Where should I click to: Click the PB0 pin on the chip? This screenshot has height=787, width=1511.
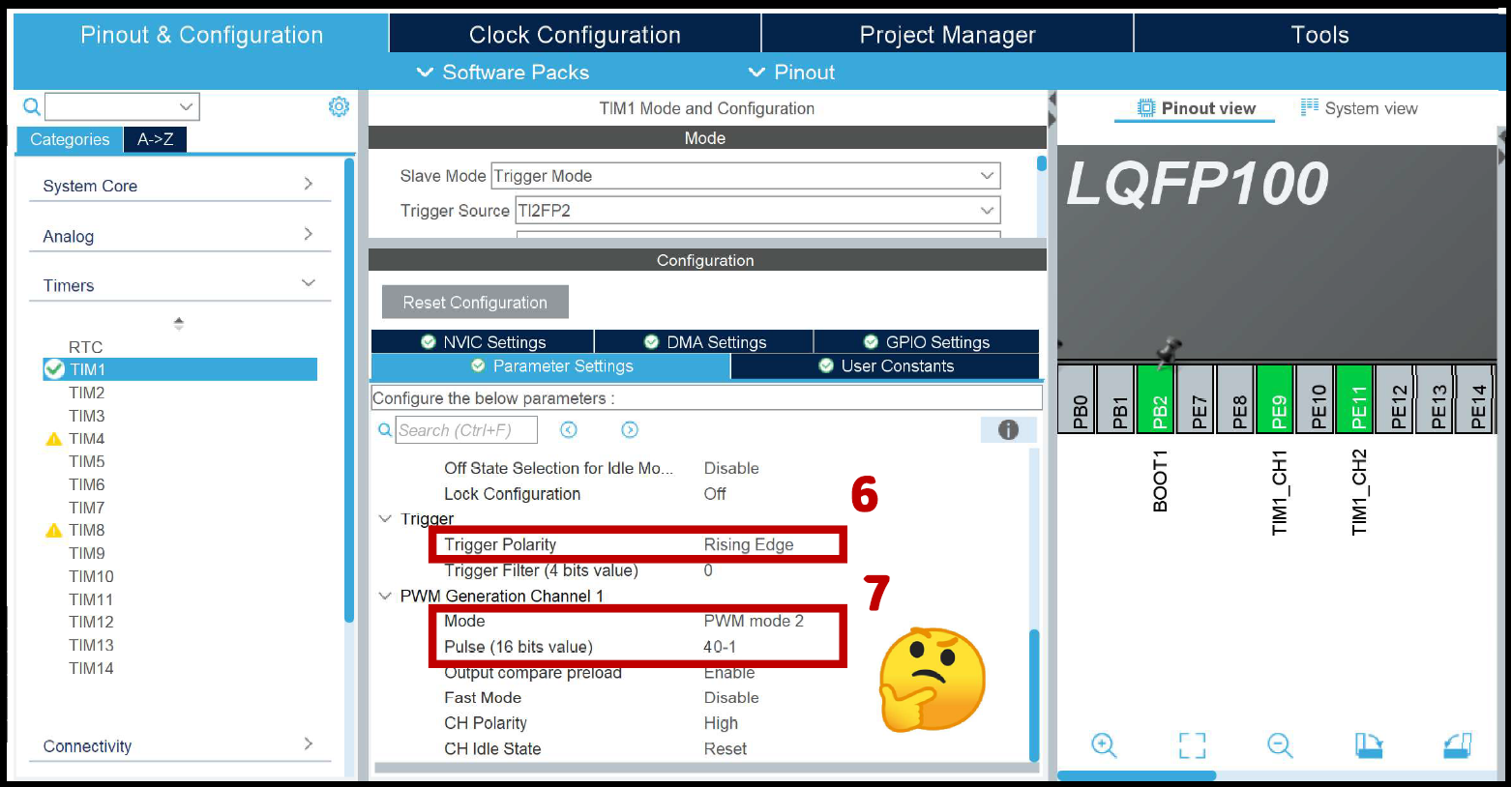(1077, 399)
